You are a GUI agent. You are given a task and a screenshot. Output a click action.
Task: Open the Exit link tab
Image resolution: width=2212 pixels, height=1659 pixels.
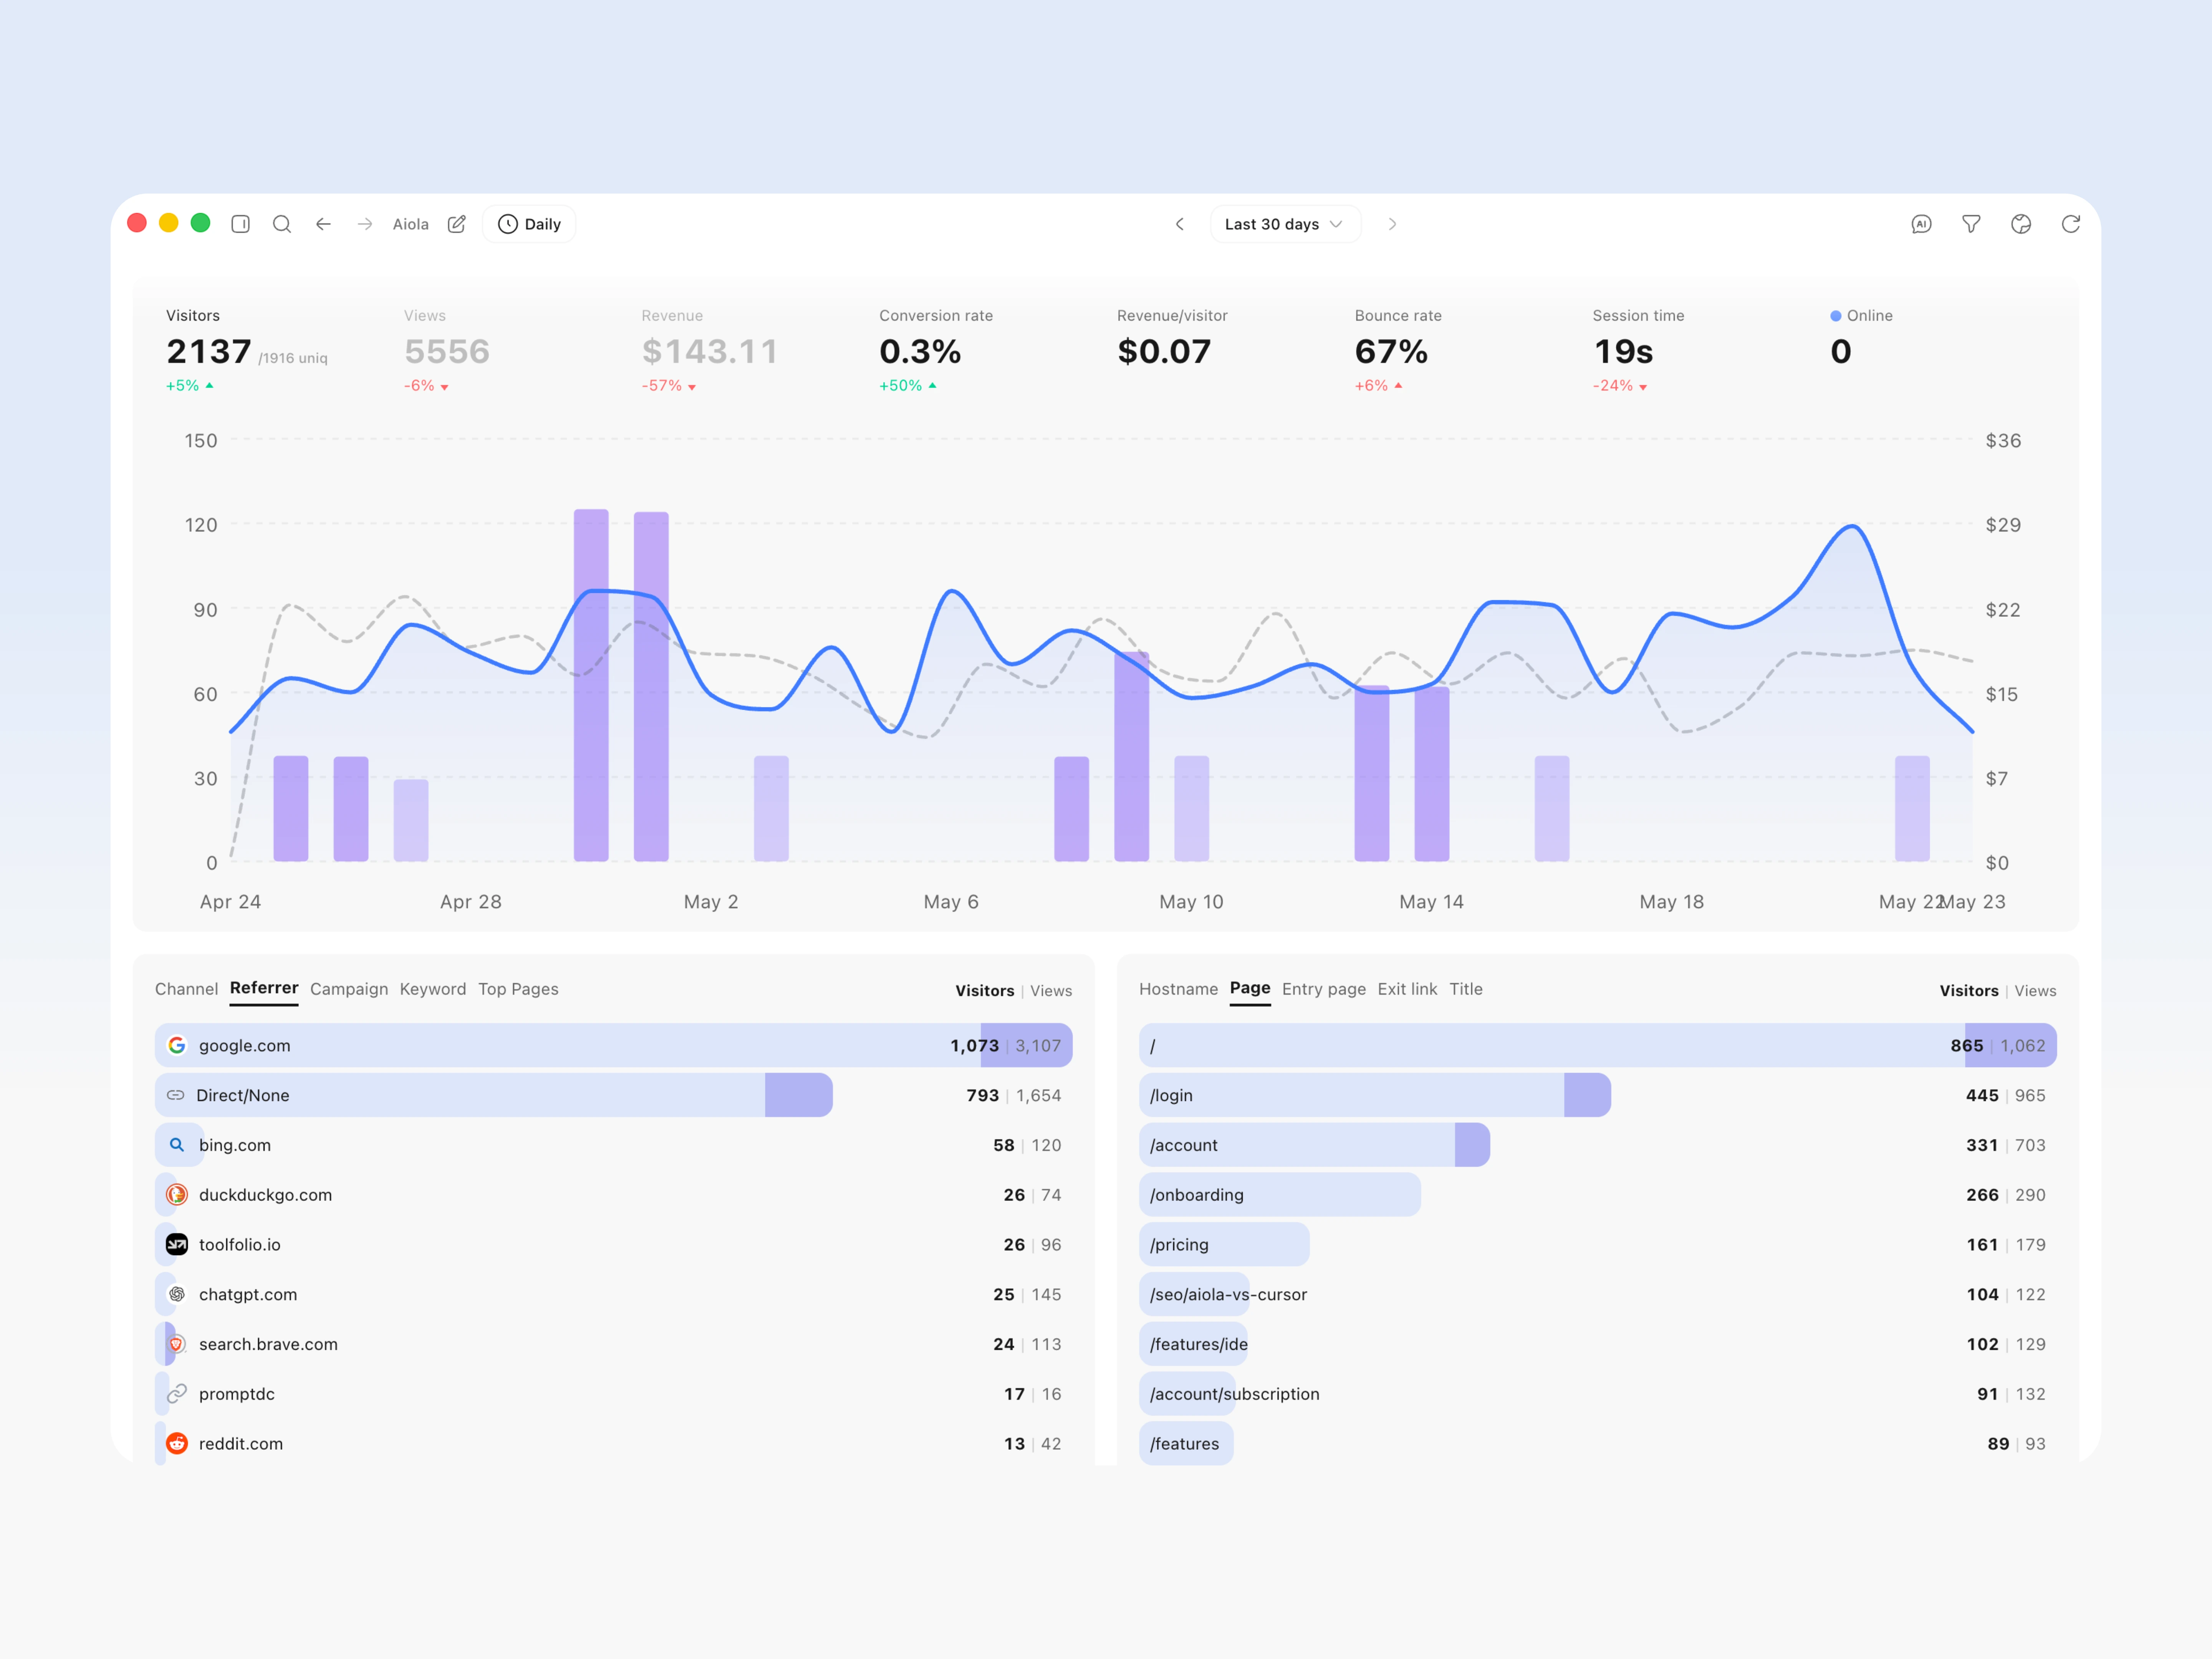point(1407,989)
